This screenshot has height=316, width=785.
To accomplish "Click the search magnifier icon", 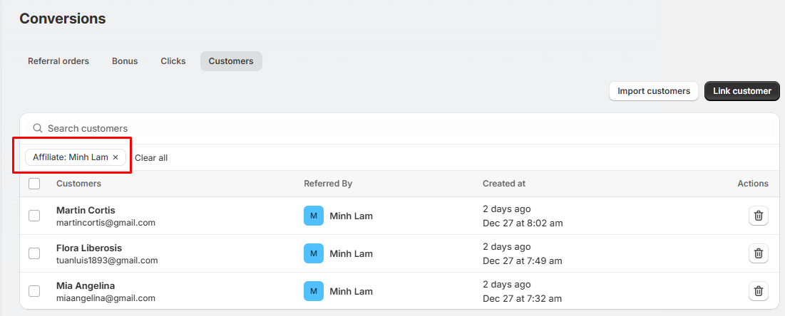I will [38, 128].
